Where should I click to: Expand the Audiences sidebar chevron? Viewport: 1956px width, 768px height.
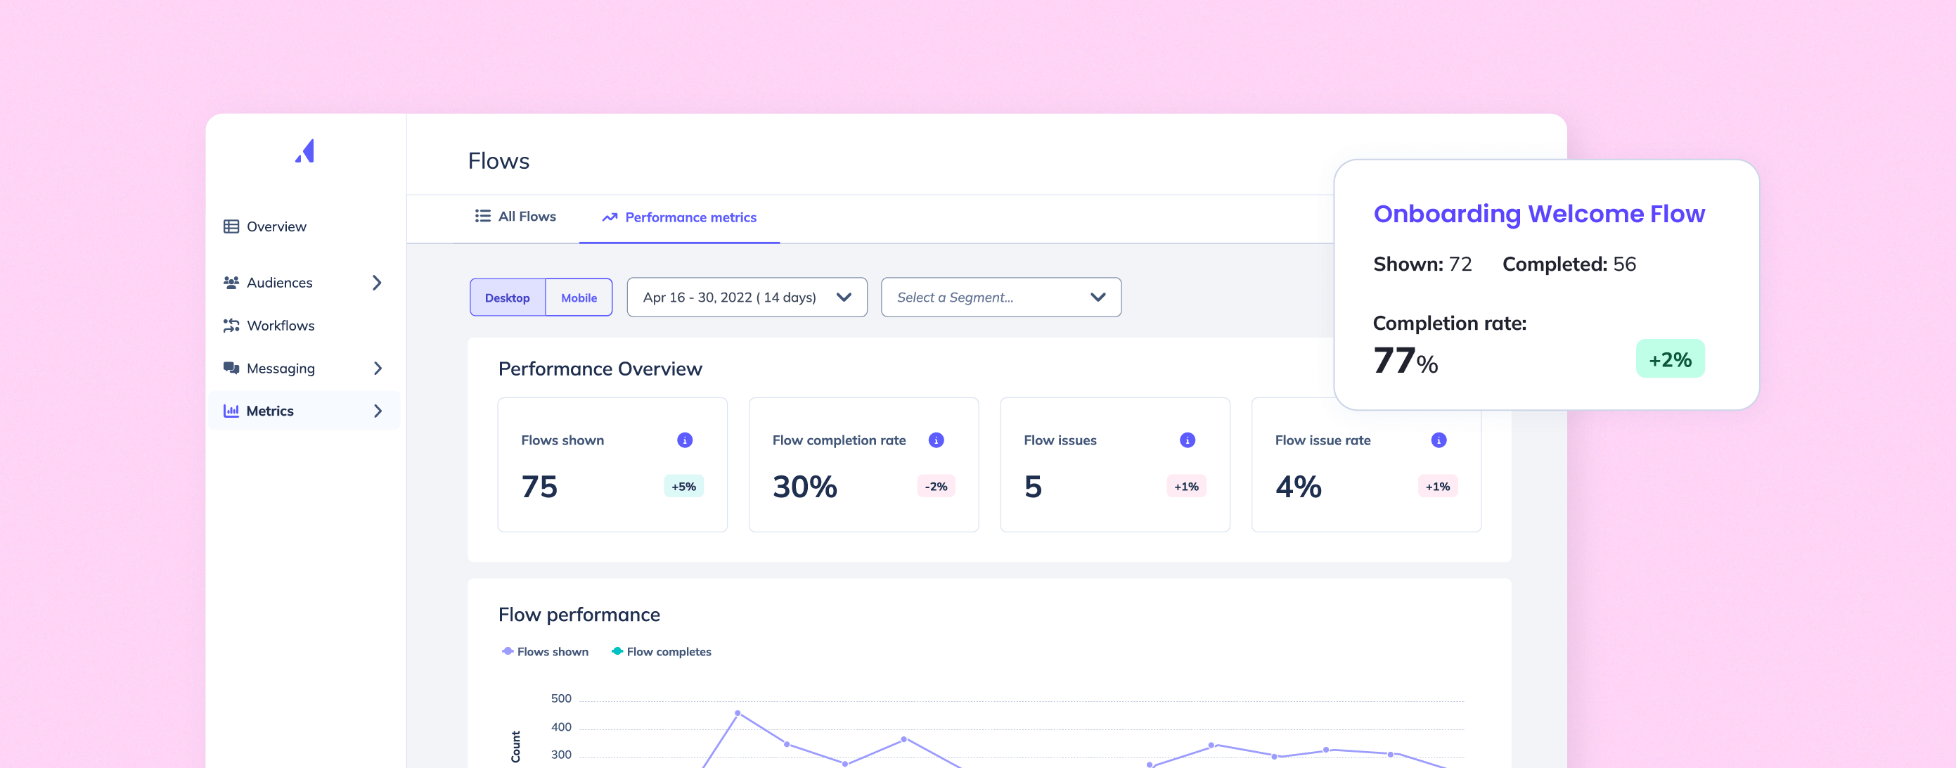(x=377, y=283)
